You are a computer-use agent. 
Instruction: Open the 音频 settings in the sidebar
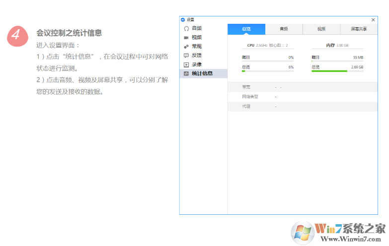coord(203,28)
